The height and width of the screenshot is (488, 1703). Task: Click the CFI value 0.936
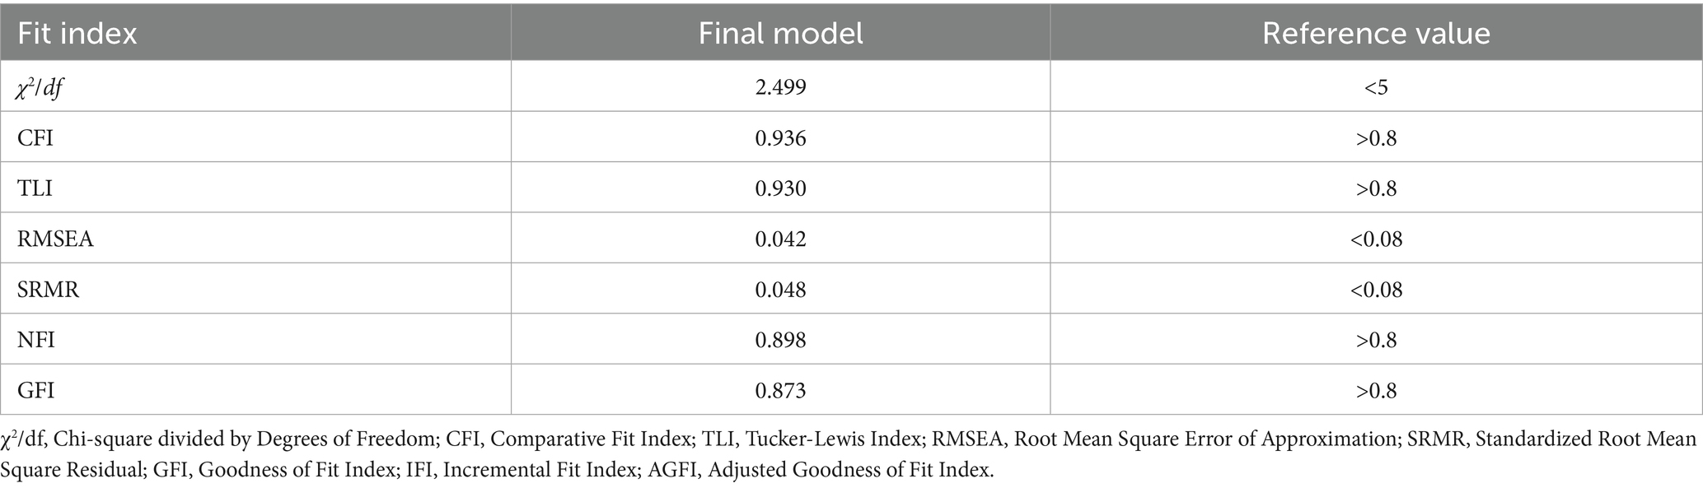(x=780, y=137)
